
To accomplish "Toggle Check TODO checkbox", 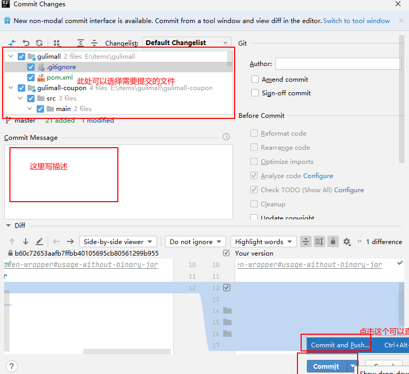I will [254, 190].
